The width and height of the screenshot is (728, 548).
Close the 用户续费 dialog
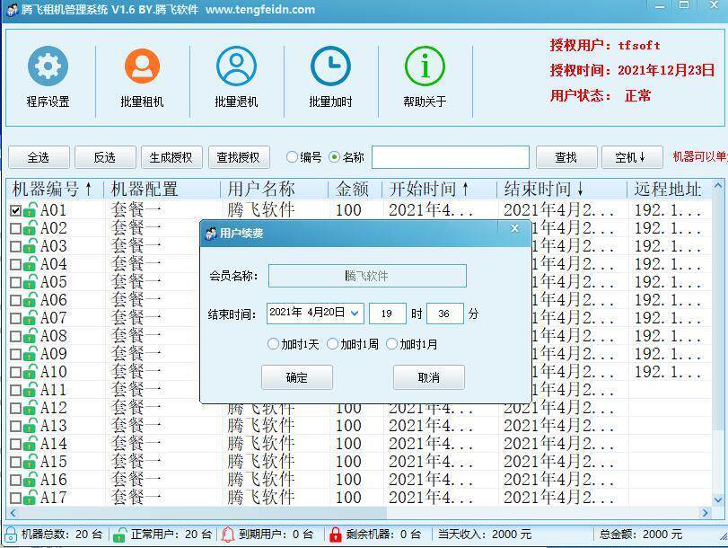(x=514, y=228)
